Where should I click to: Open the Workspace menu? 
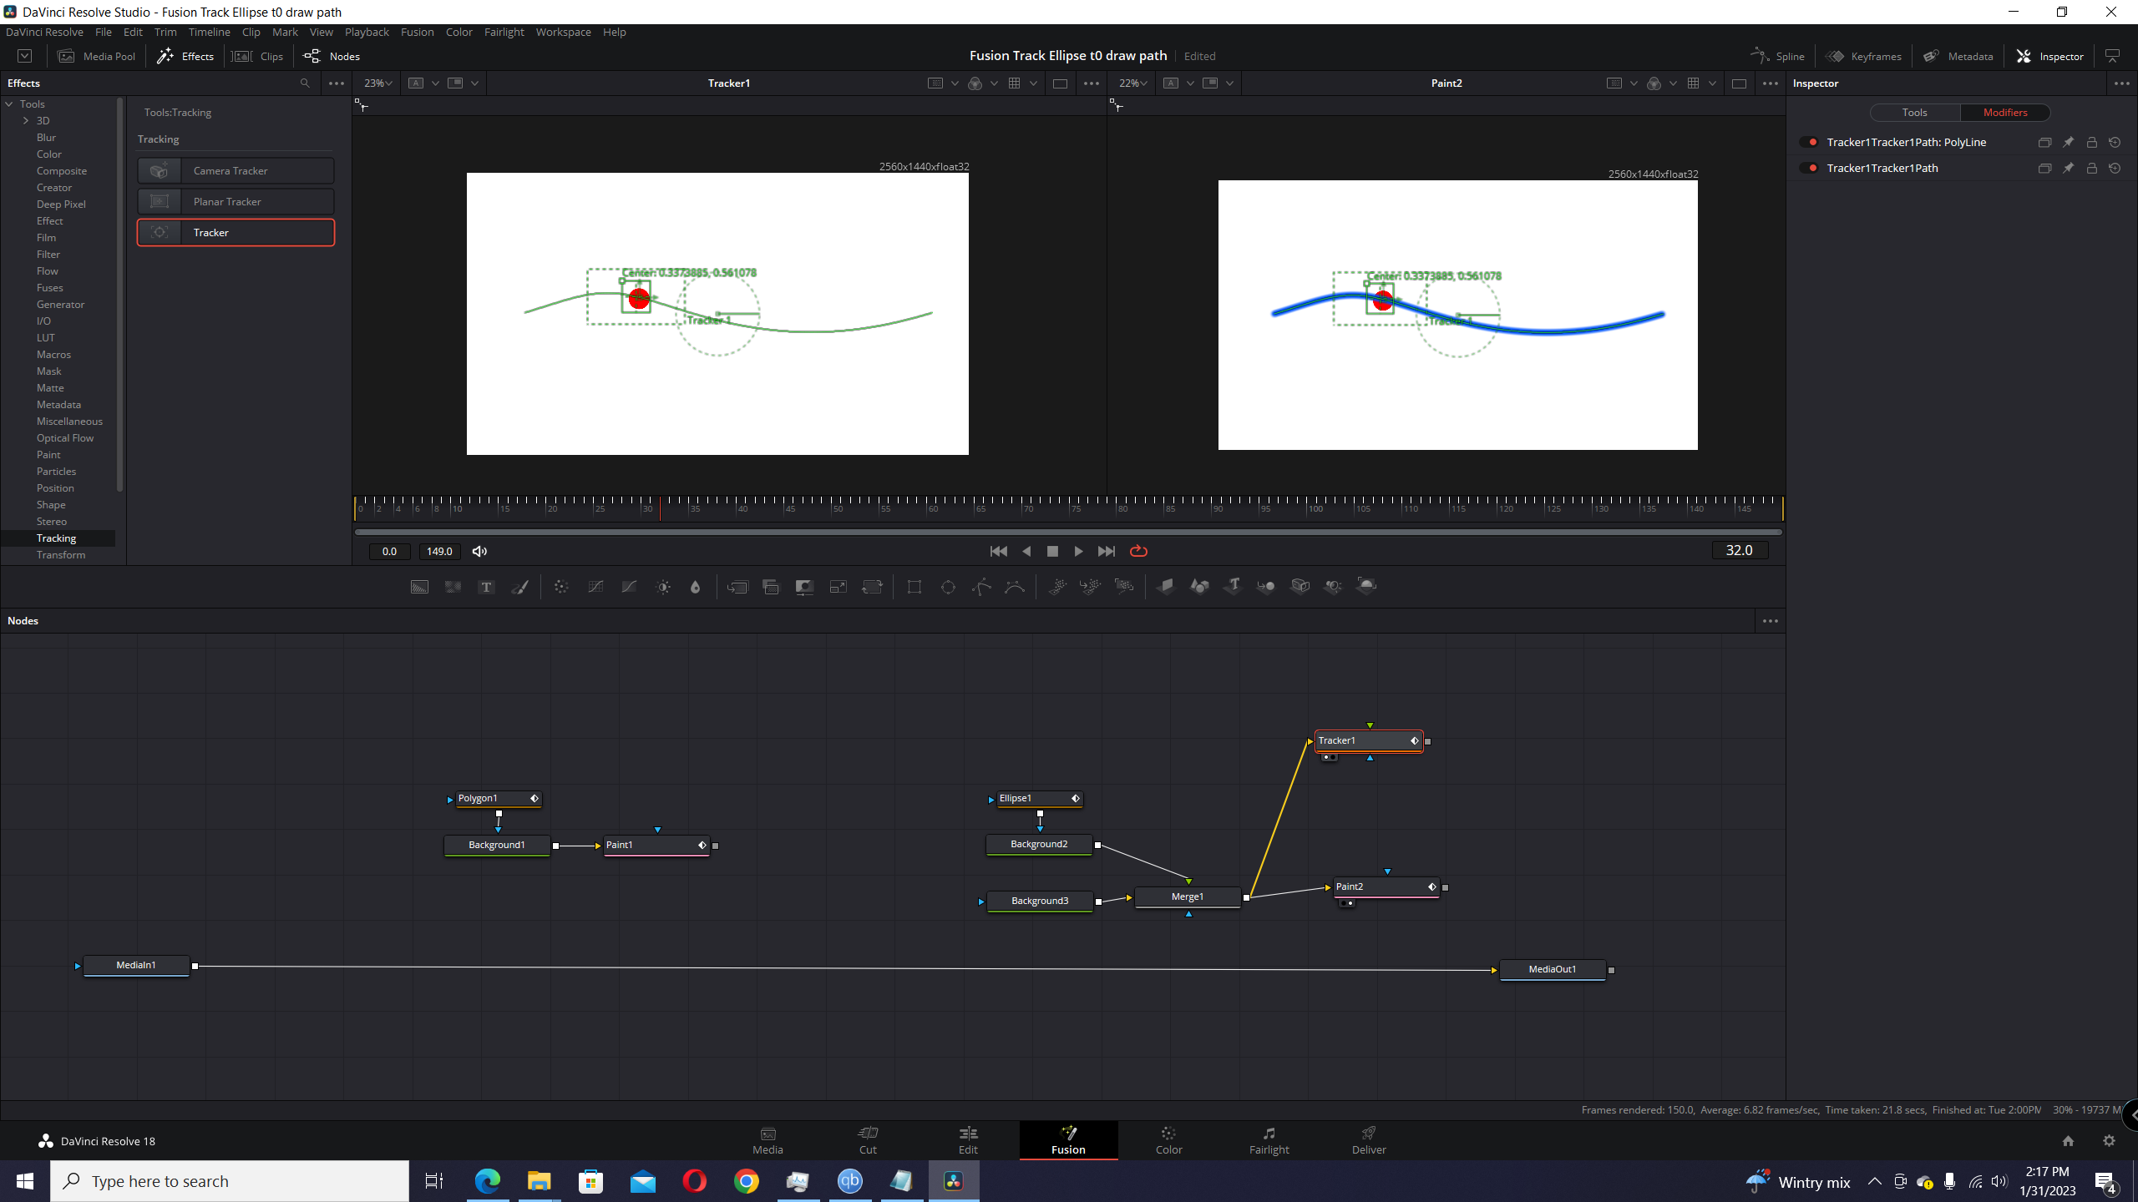[x=563, y=33]
